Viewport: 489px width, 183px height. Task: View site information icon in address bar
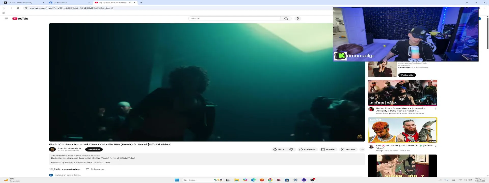[26, 8]
